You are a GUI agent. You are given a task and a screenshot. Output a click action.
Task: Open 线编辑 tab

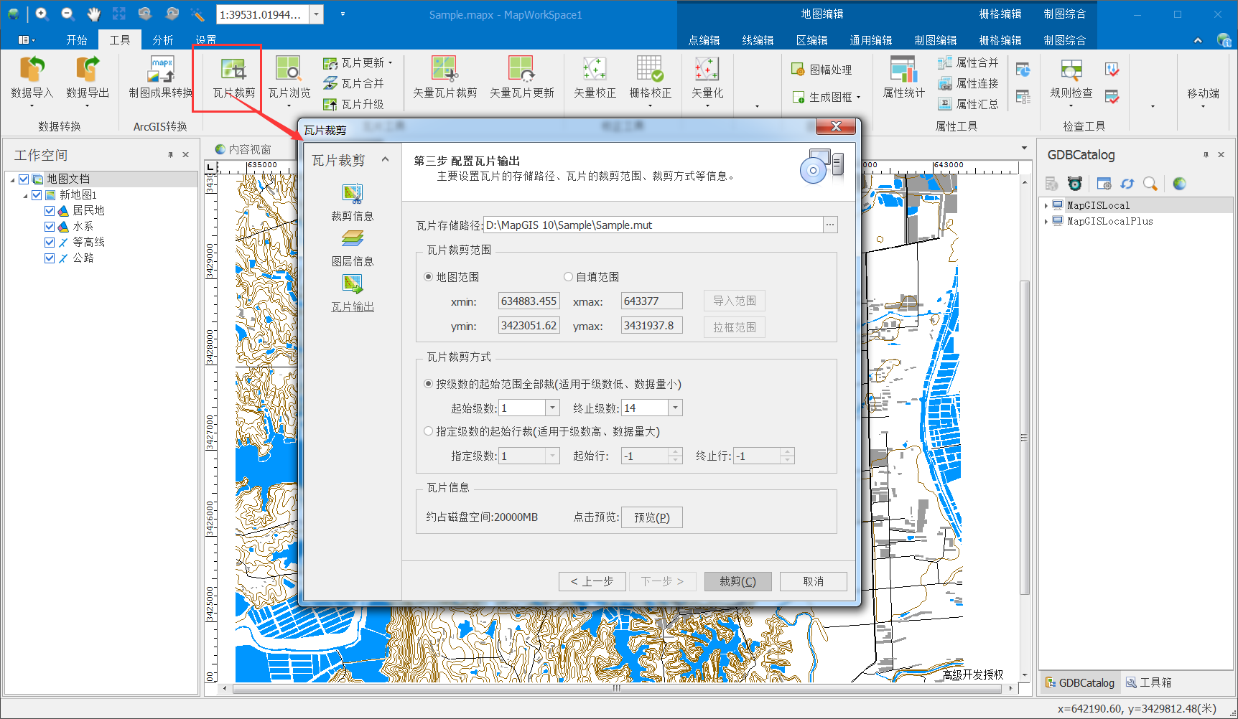(758, 40)
